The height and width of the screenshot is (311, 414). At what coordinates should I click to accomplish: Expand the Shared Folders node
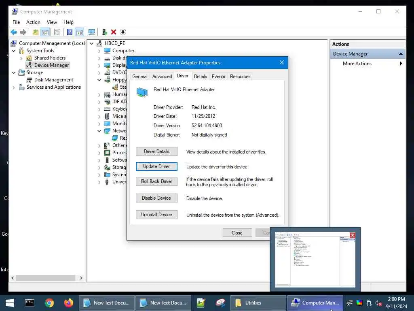pos(21,58)
